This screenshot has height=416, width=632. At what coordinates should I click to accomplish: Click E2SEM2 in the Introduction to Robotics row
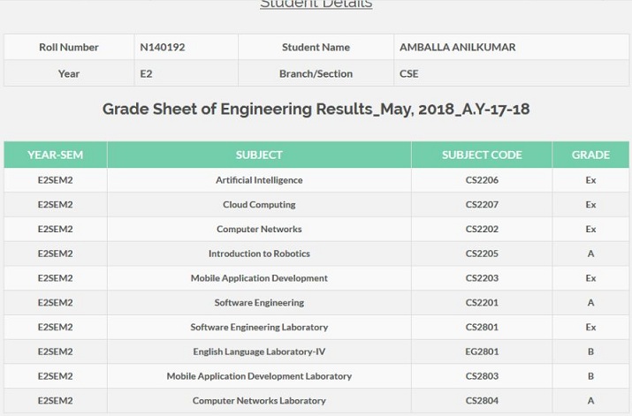click(x=56, y=253)
